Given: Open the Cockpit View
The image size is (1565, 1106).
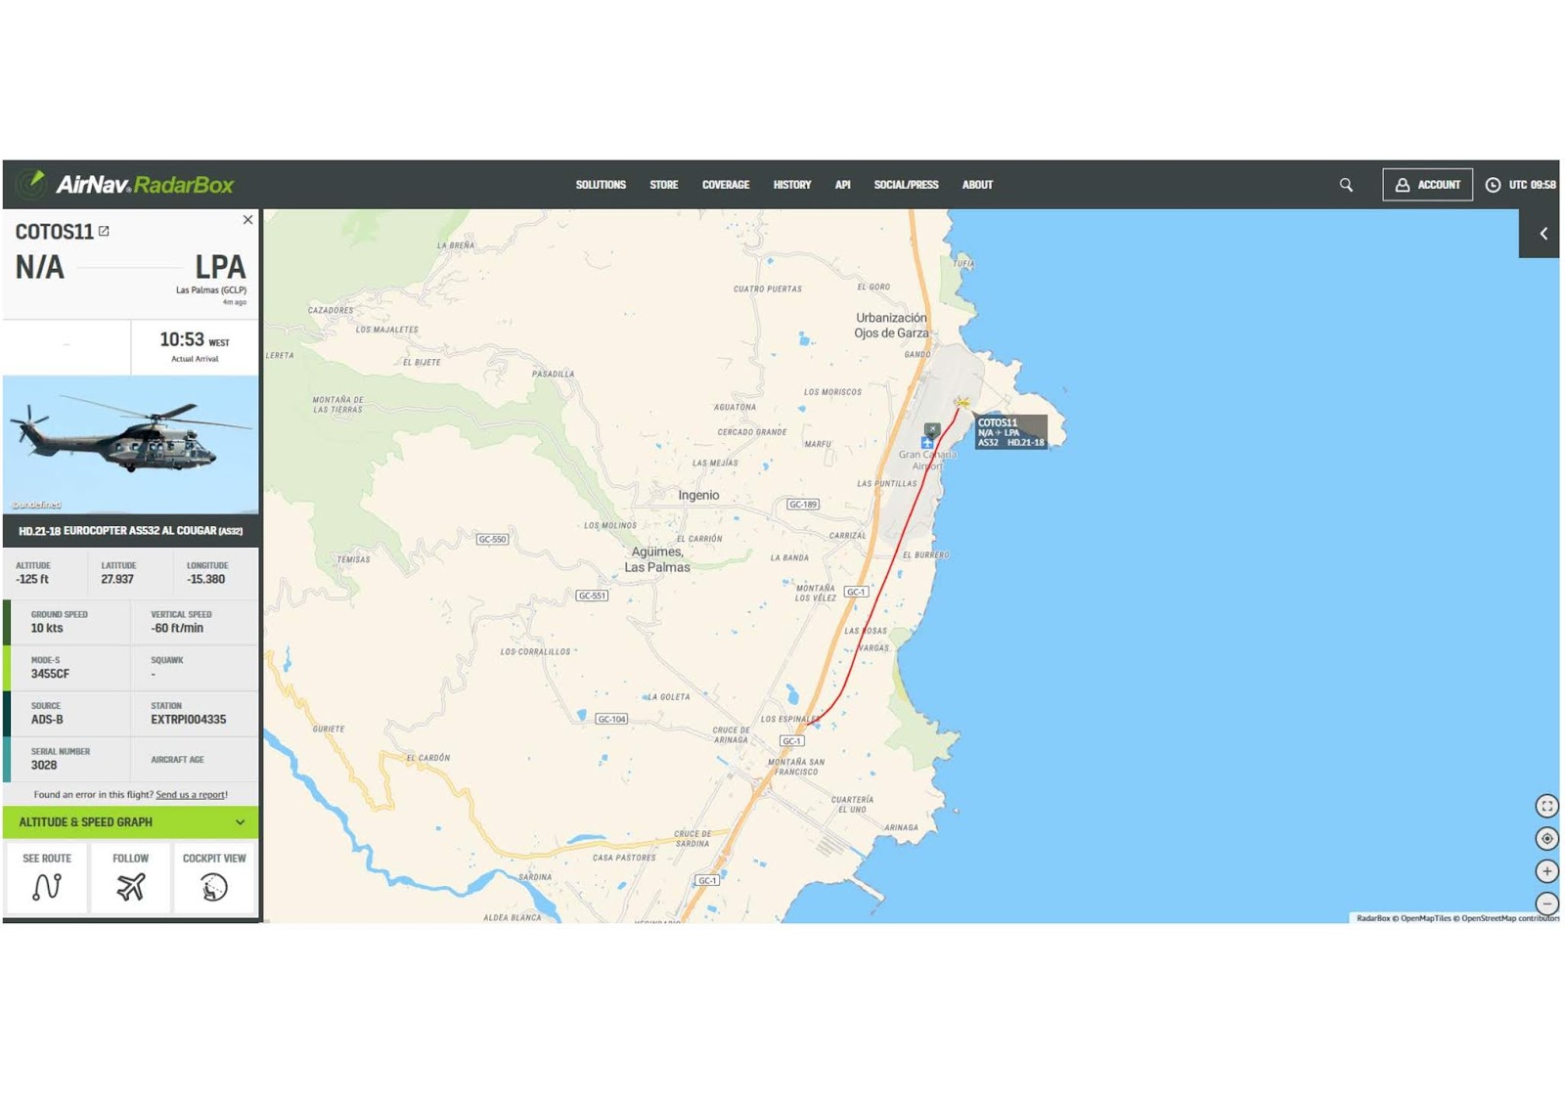Looking at the screenshot, I should (214, 876).
